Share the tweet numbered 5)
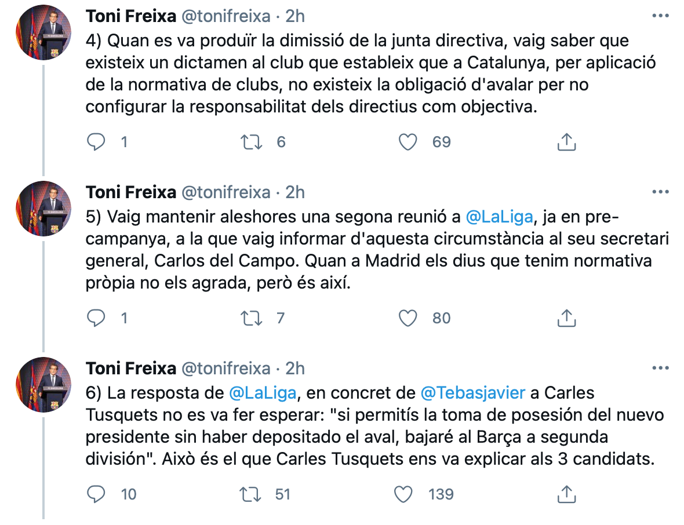 (566, 318)
